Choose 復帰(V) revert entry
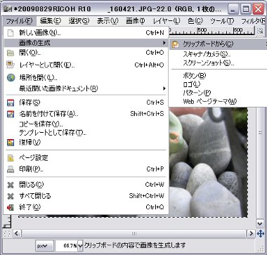The width and height of the screenshot is (267, 255). pos(86,142)
